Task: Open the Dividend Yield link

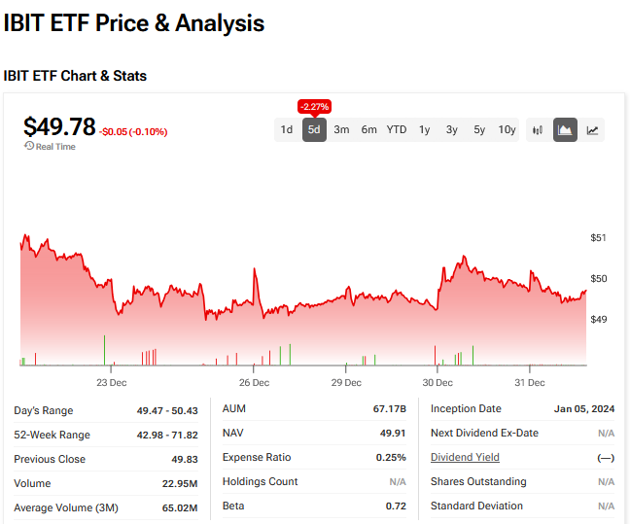Action: click(465, 457)
